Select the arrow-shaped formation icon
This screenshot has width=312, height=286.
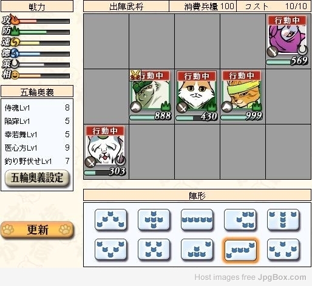pos(110,219)
